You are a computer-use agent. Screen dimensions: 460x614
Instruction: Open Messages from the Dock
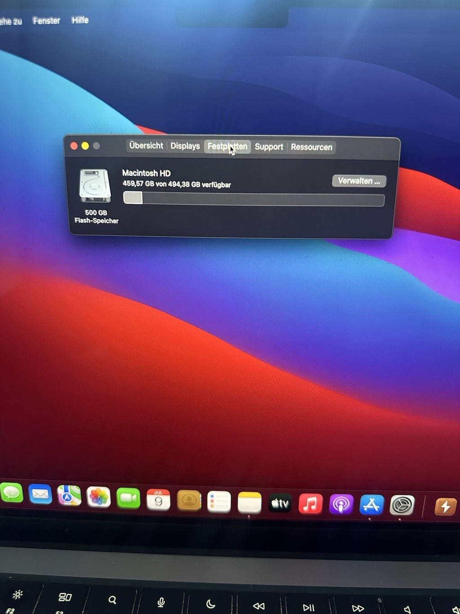tap(11, 493)
